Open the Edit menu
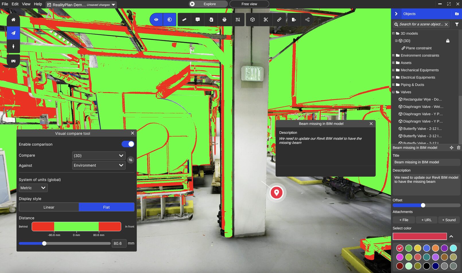Image resolution: width=462 pixels, height=273 pixels. (x=15, y=4)
